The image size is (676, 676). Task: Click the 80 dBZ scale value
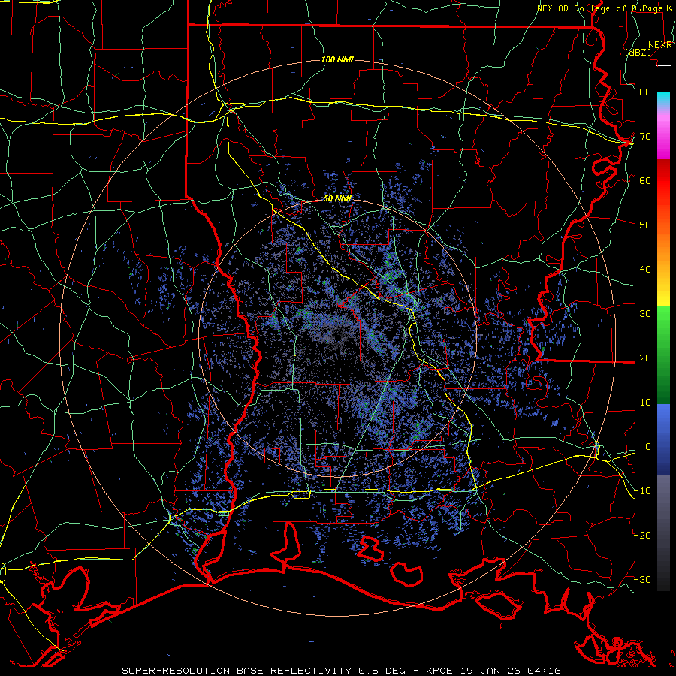pos(645,92)
